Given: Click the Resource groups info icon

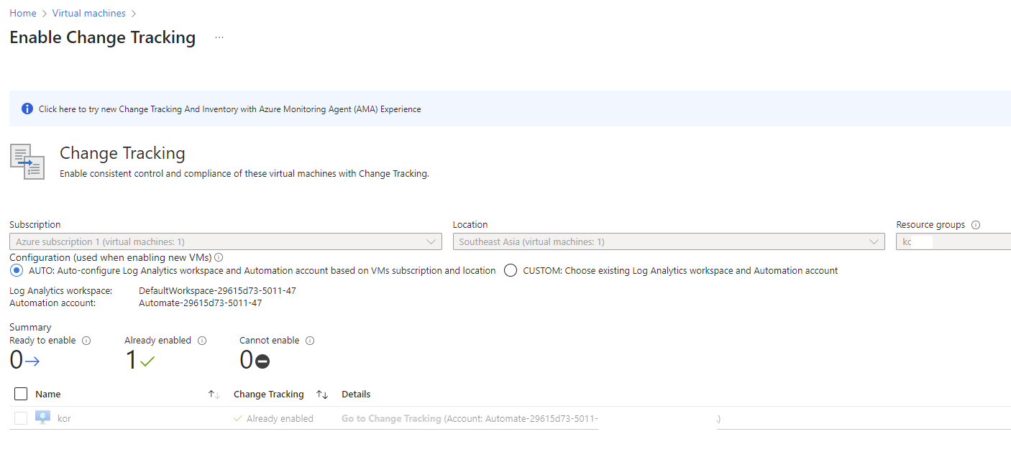Looking at the screenshot, I should click(976, 224).
